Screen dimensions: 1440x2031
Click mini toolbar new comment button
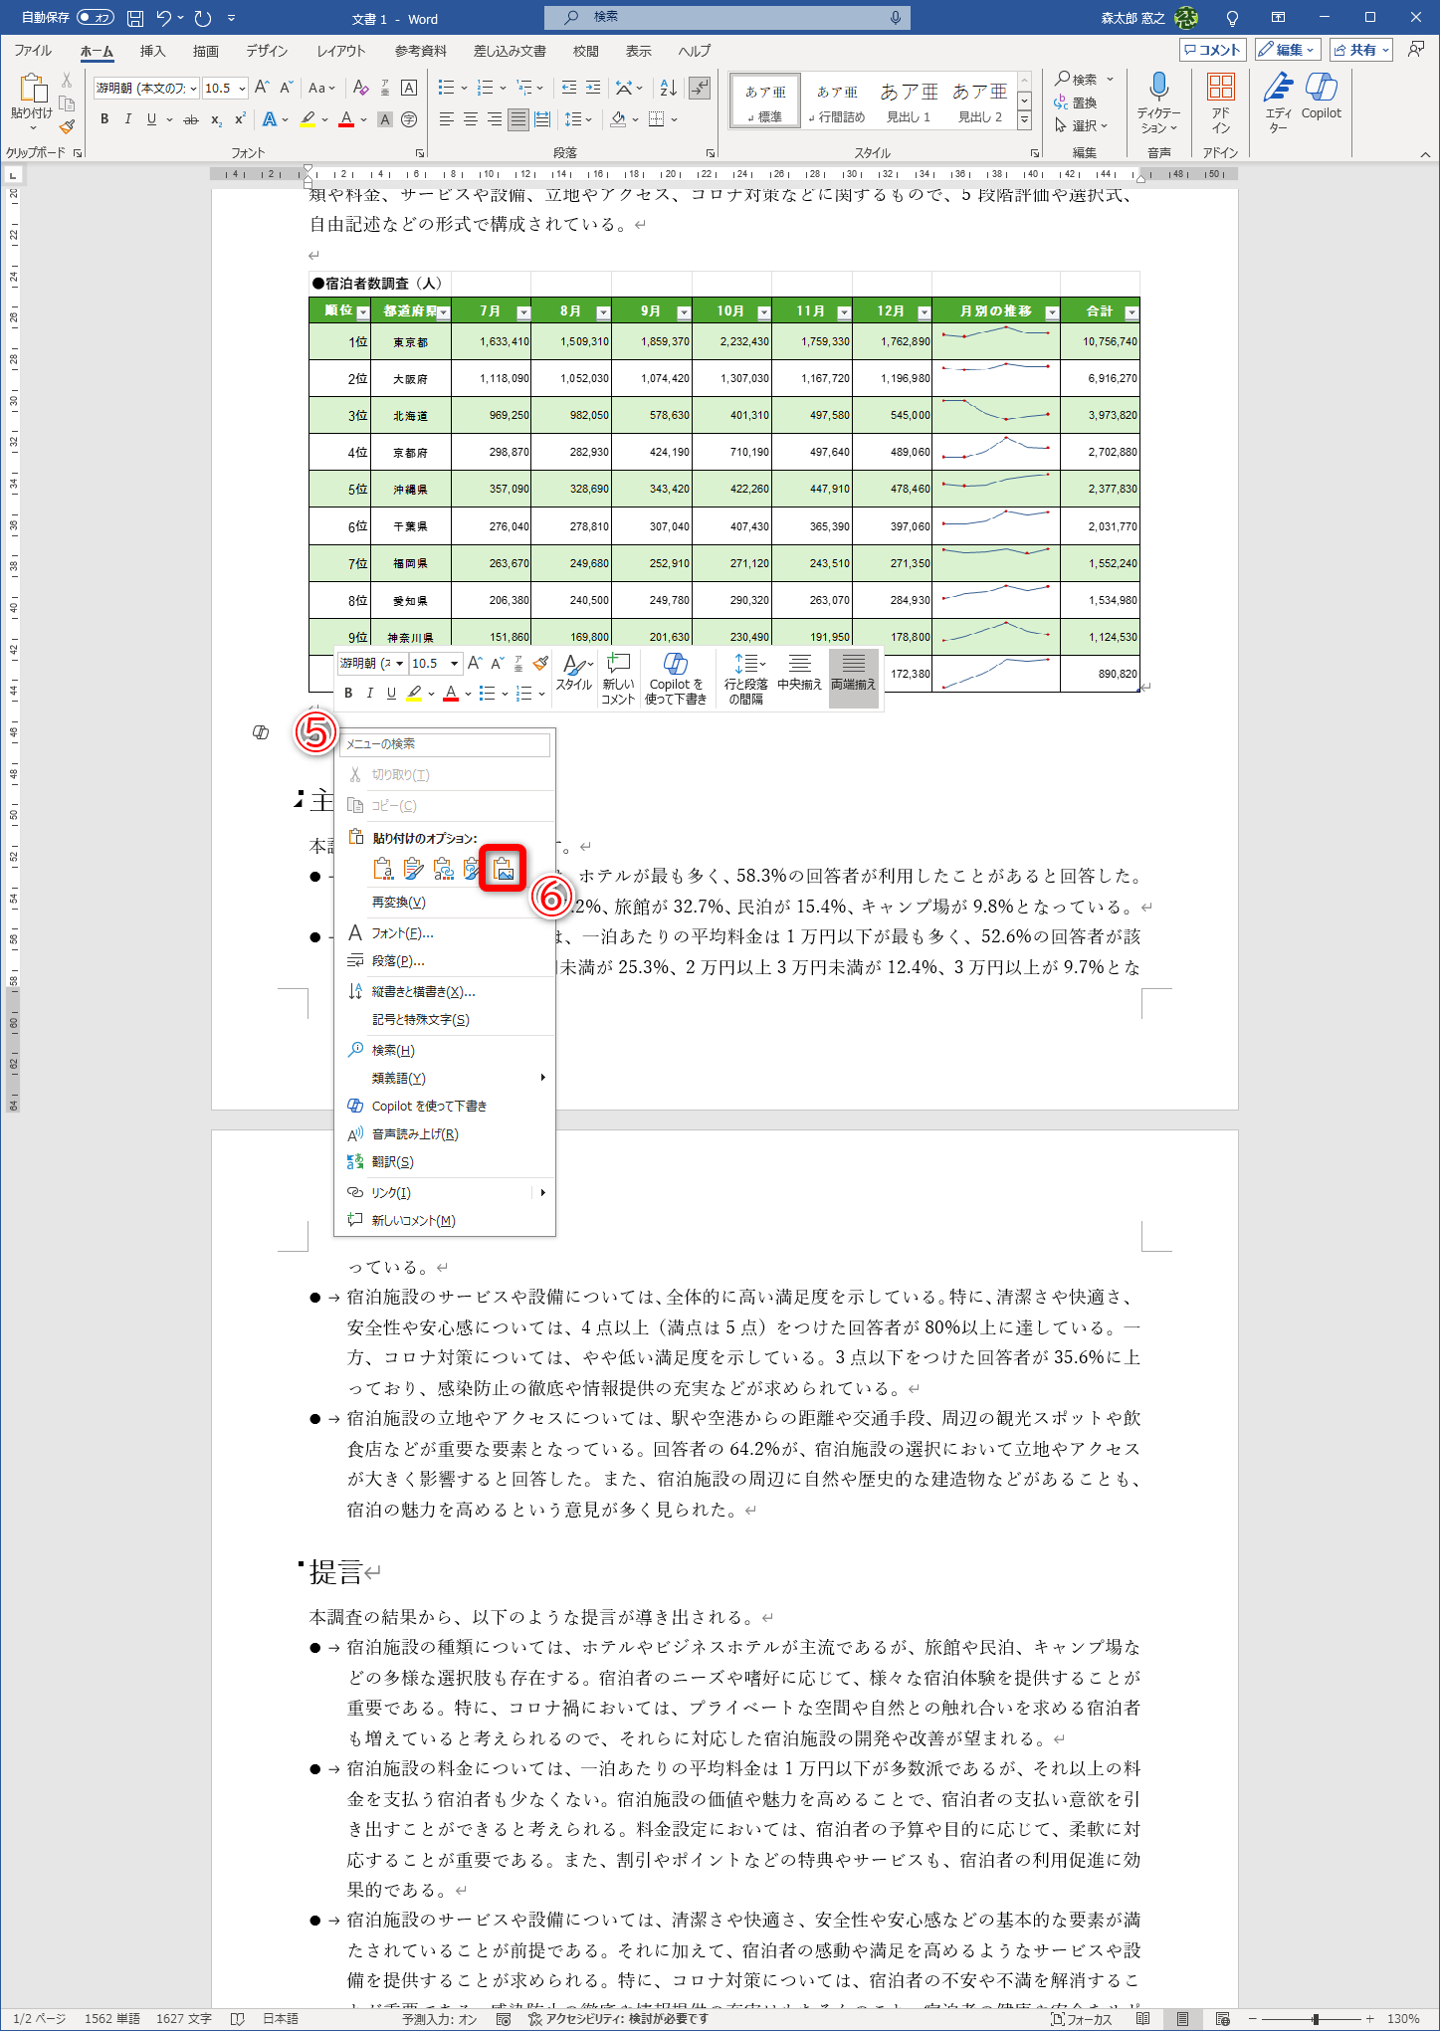pyautogui.click(x=618, y=679)
